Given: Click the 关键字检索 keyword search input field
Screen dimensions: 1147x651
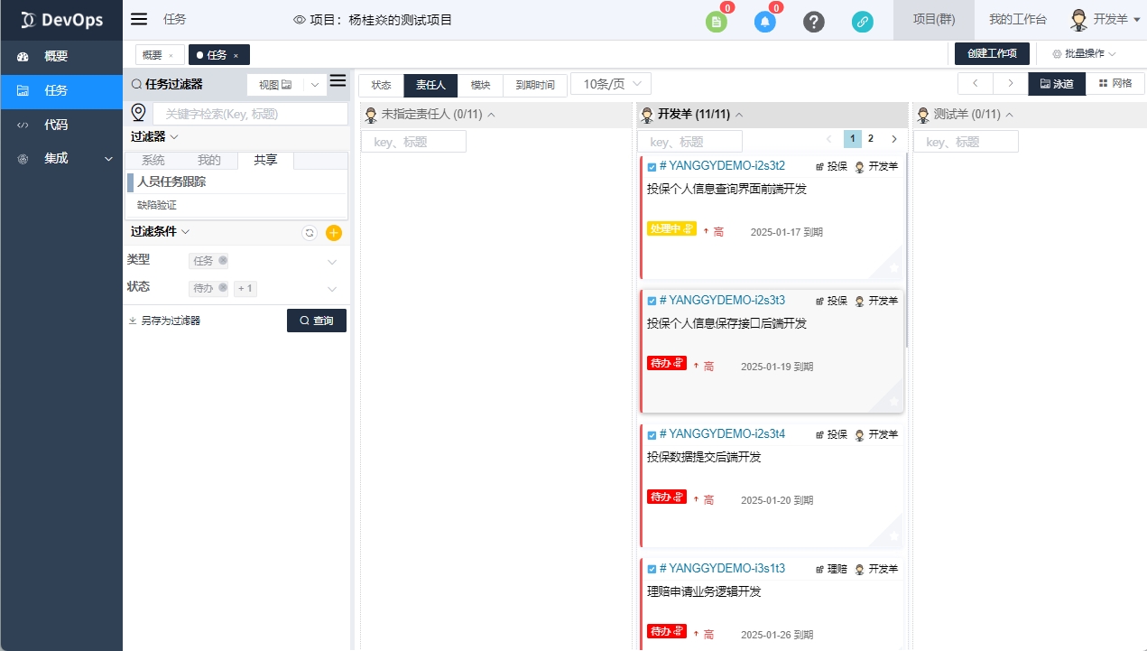Looking at the screenshot, I should 250,114.
